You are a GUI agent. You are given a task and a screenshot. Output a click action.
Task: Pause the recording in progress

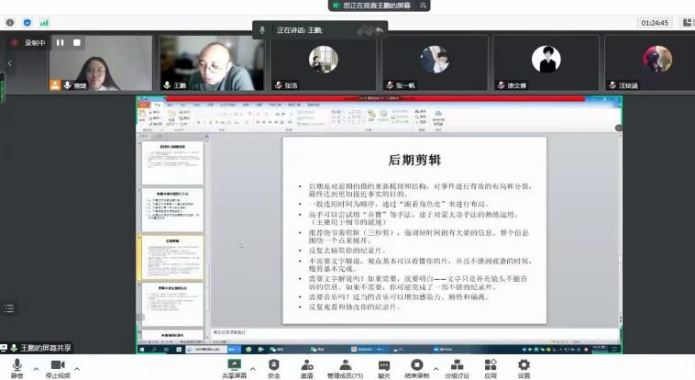(61, 42)
